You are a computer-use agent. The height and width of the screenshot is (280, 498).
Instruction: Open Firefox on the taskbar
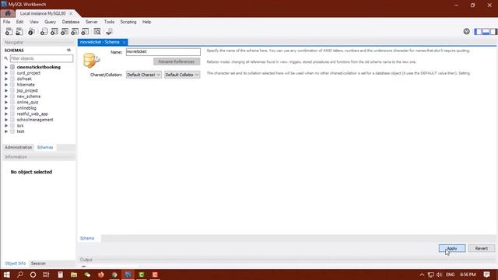[101, 275]
